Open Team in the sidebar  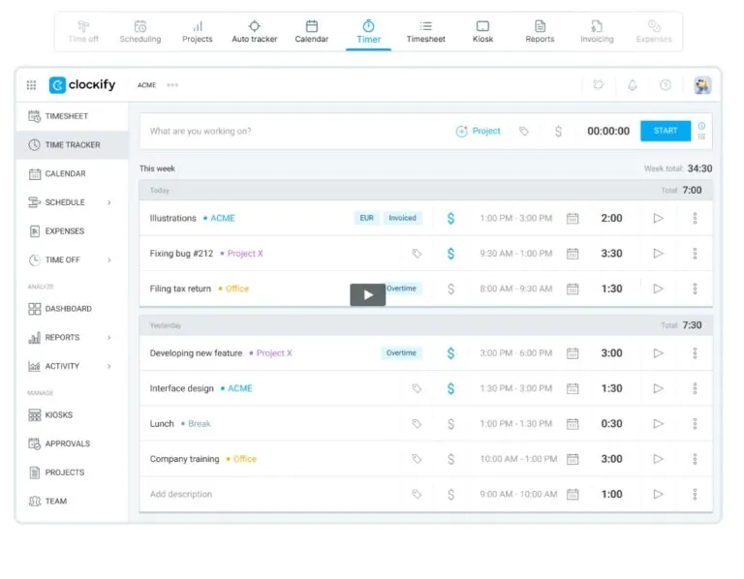[72, 501]
